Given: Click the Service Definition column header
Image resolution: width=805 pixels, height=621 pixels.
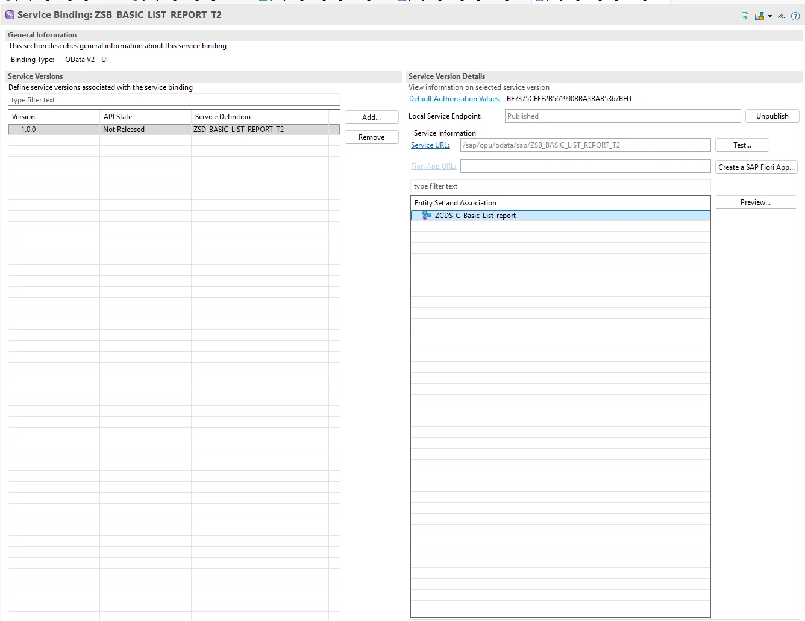Looking at the screenshot, I should 260,117.
